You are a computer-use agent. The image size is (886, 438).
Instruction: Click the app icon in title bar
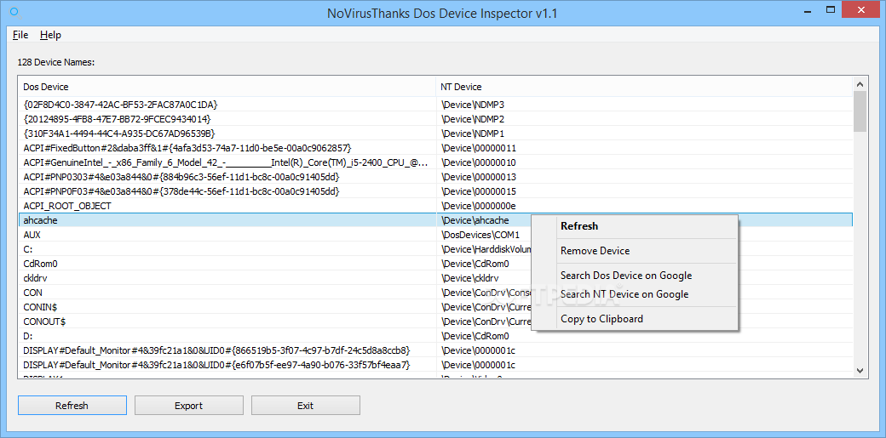(14, 12)
